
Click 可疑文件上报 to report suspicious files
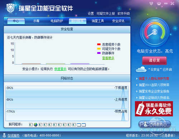pos(106,14)
